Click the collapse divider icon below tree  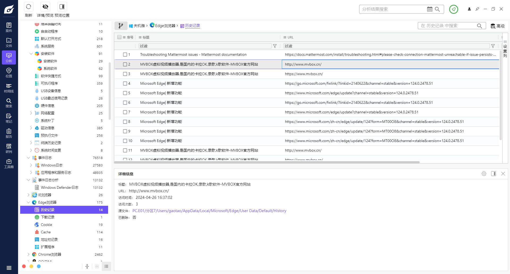(x=87, y=266)
